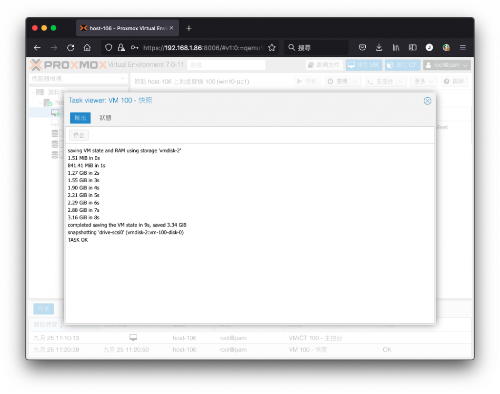Go forward in browser history
500x394 pixels.
(x=54, y=48)
